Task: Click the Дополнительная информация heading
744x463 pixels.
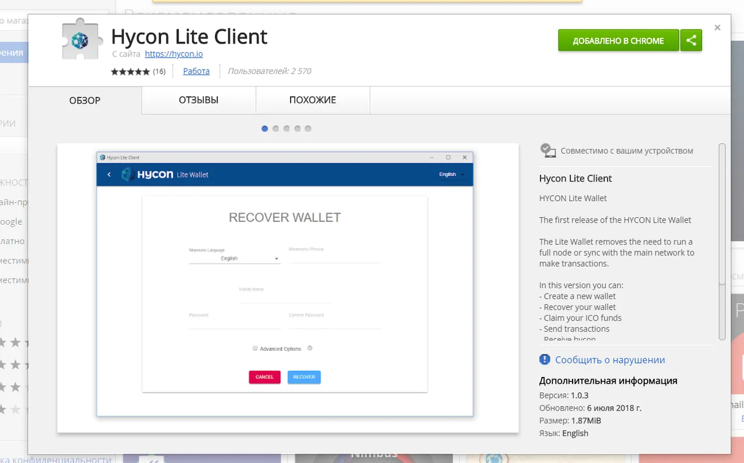Action: [608, 381]
